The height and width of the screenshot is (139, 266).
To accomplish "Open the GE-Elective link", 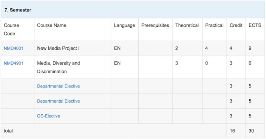I will click(x=49, y=116).
